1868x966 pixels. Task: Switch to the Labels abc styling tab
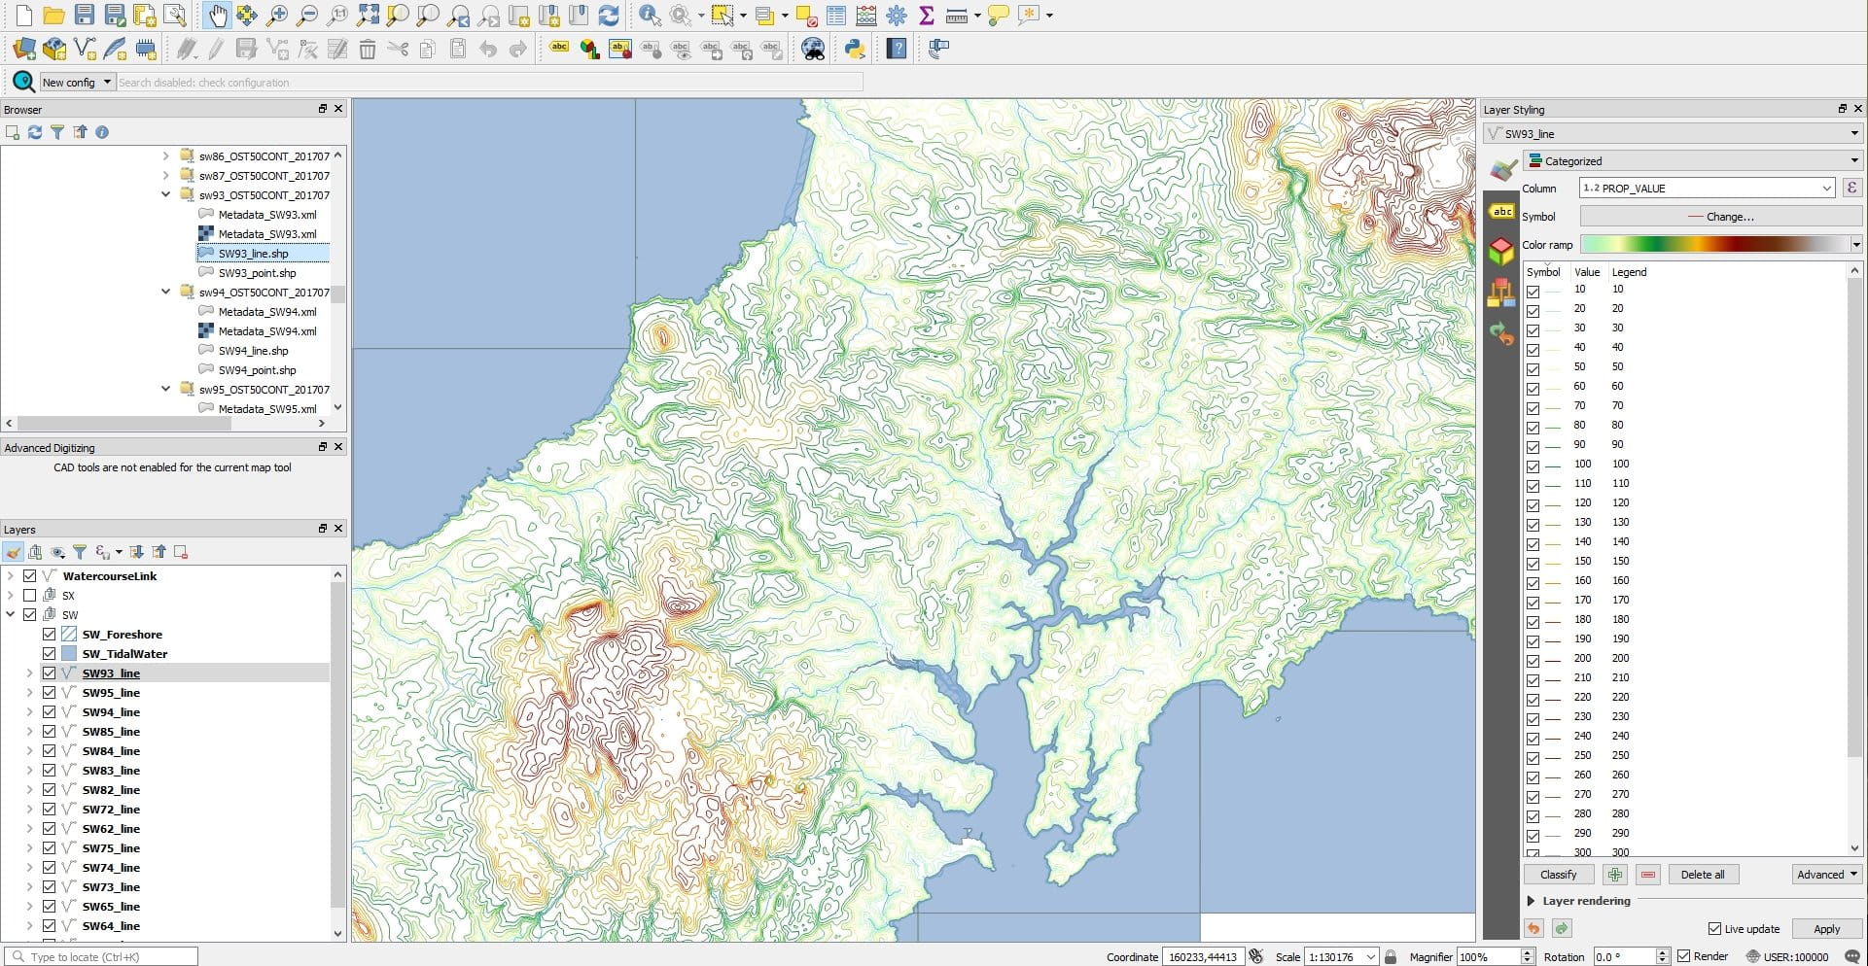(x=1502, y=211)
